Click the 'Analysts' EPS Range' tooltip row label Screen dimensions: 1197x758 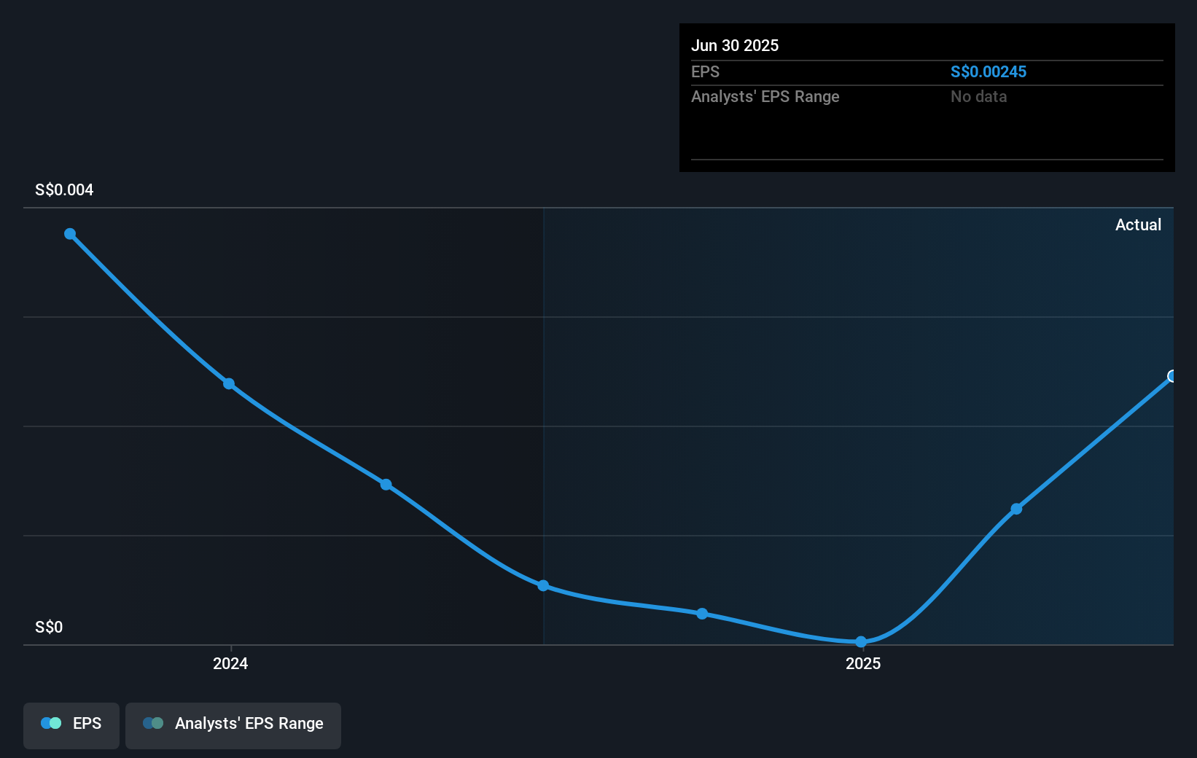[x=765, y=96]
